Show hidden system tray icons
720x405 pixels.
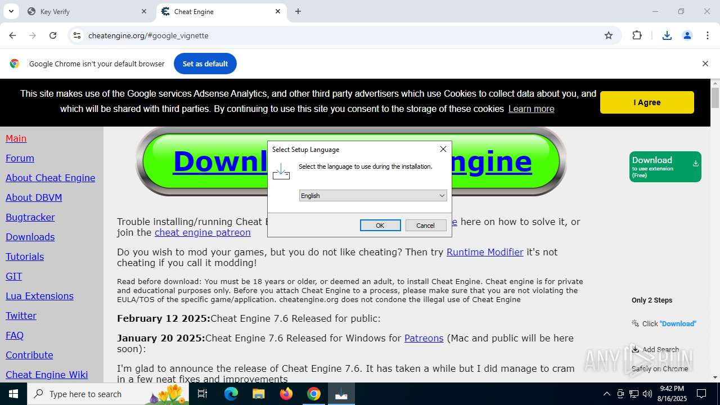pyautogui.click(x=606, y=394)
